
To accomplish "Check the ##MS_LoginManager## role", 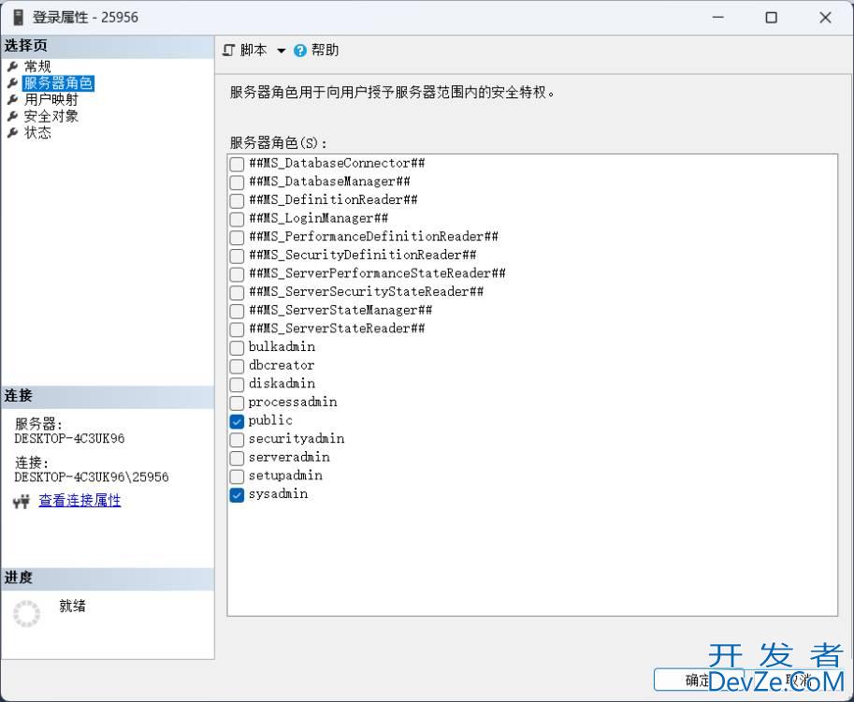I will pyautogui.click(x=237, y=219).
